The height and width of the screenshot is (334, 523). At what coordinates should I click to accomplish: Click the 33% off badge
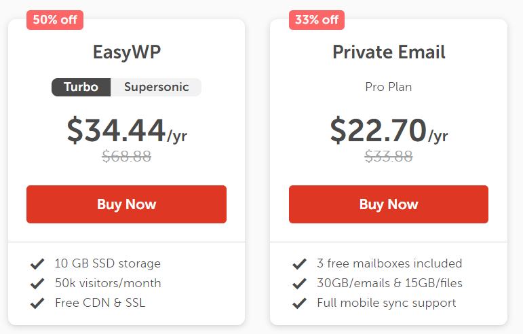317,20
